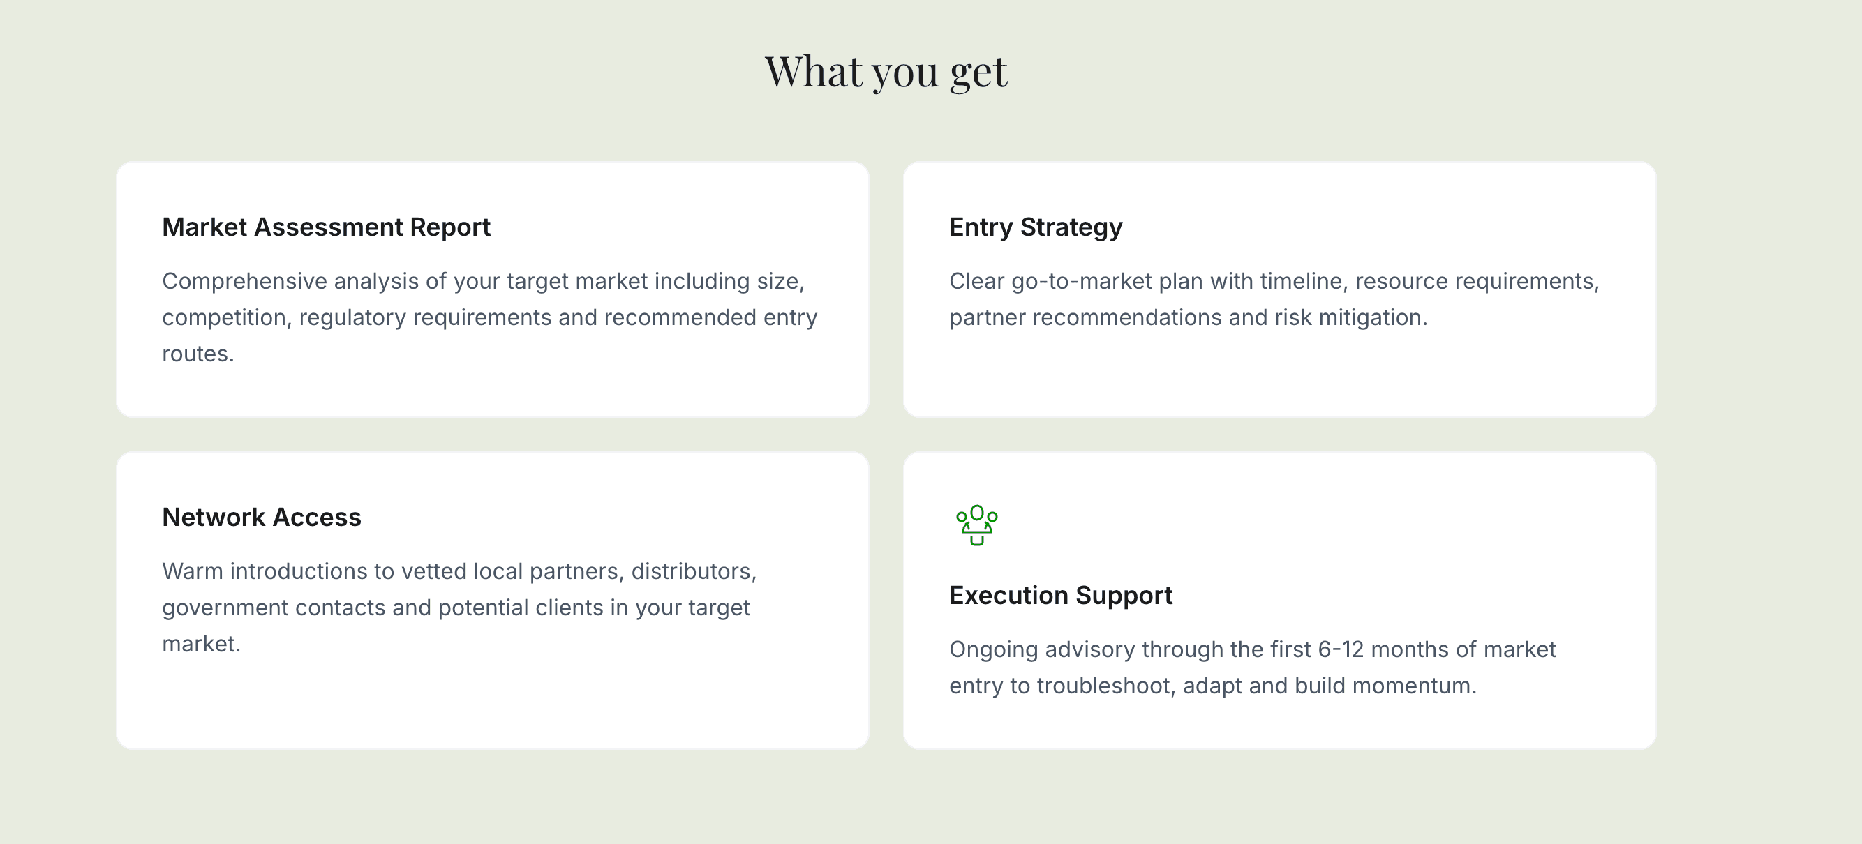
Task: Click the "Comprehensive analysis of your target market" line
Action: point(483,281)
